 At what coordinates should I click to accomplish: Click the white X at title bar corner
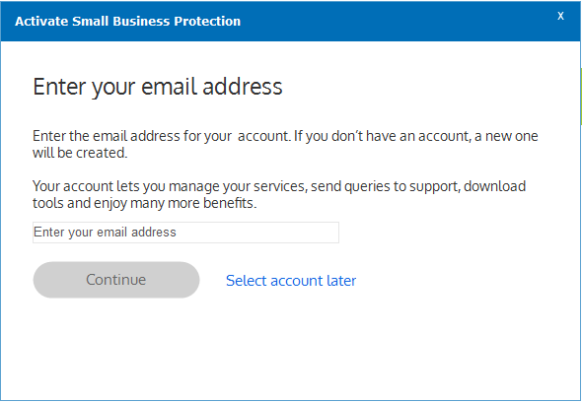[x=560, y=16]
